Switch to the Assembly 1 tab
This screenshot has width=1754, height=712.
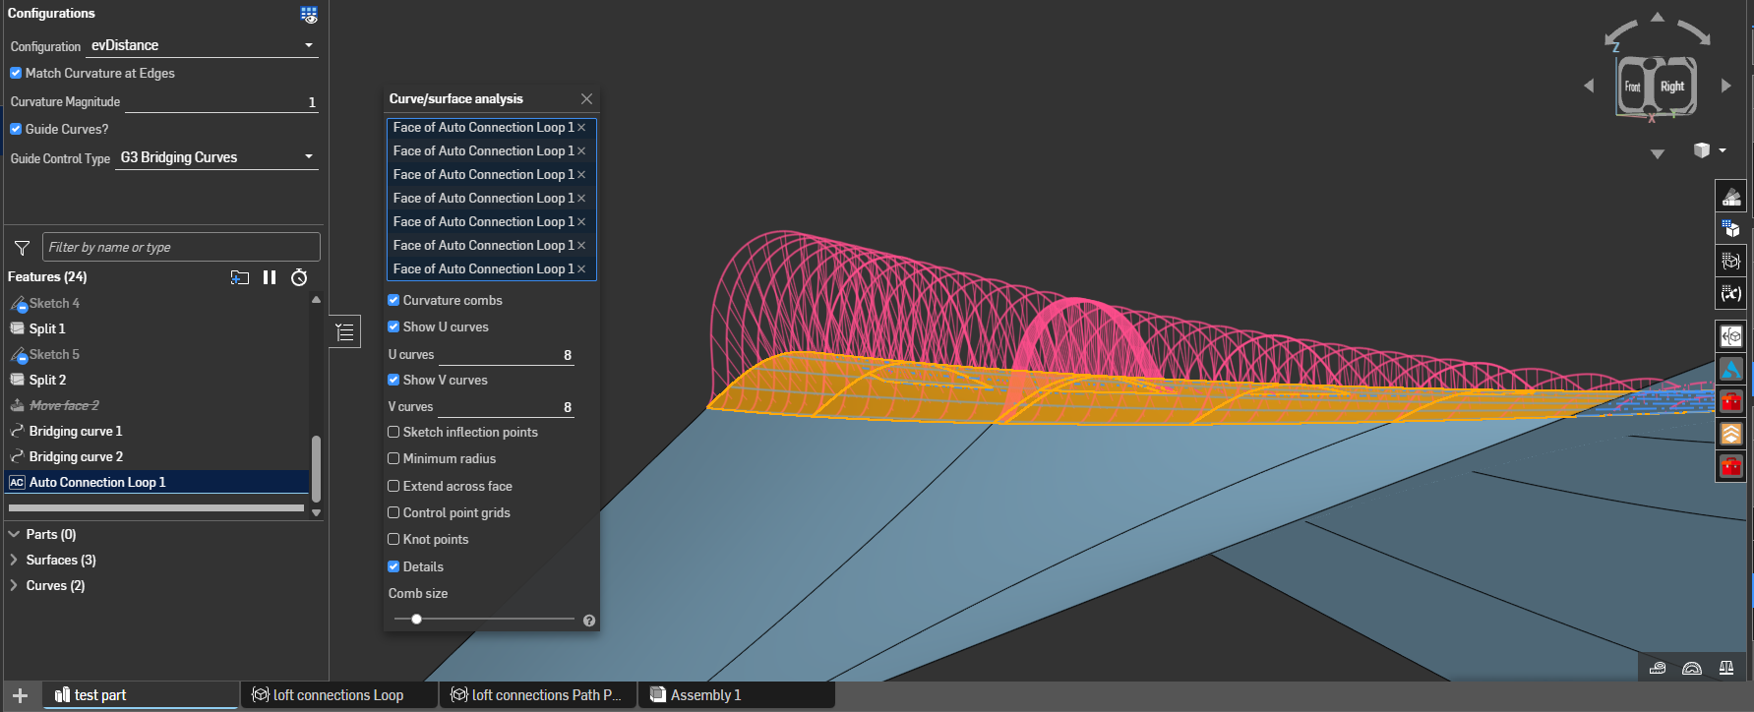tap(704, 695)
